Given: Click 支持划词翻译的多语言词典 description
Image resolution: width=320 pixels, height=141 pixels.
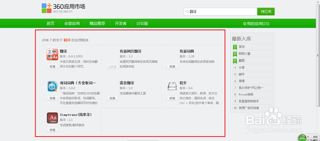Looking at the screenshot, I should point(197,62).
